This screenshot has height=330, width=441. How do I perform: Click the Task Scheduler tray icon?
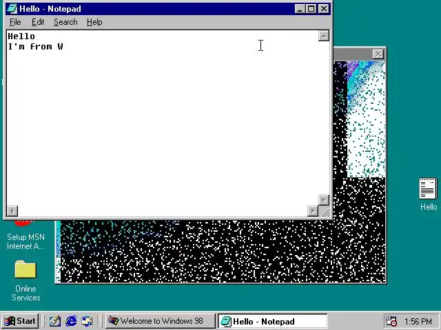(391, 321)
